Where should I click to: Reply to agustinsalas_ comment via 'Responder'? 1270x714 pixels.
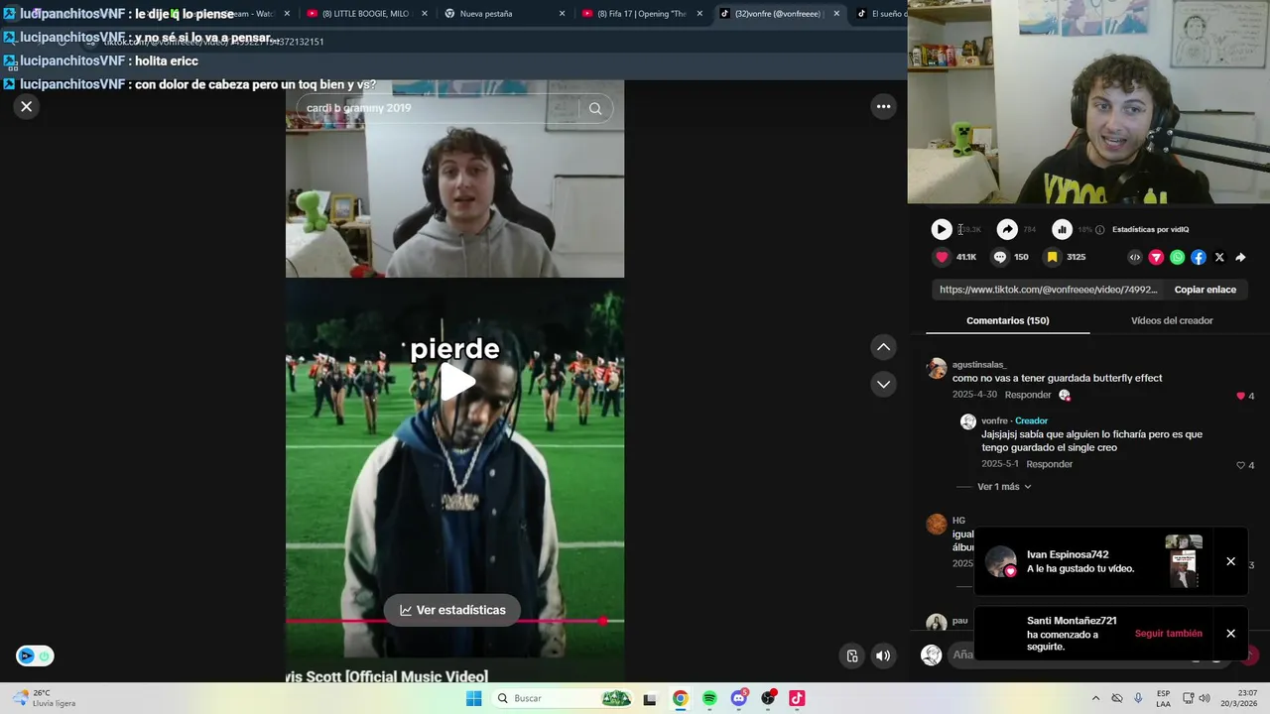pyautogui.click(x=1028, y=395)
